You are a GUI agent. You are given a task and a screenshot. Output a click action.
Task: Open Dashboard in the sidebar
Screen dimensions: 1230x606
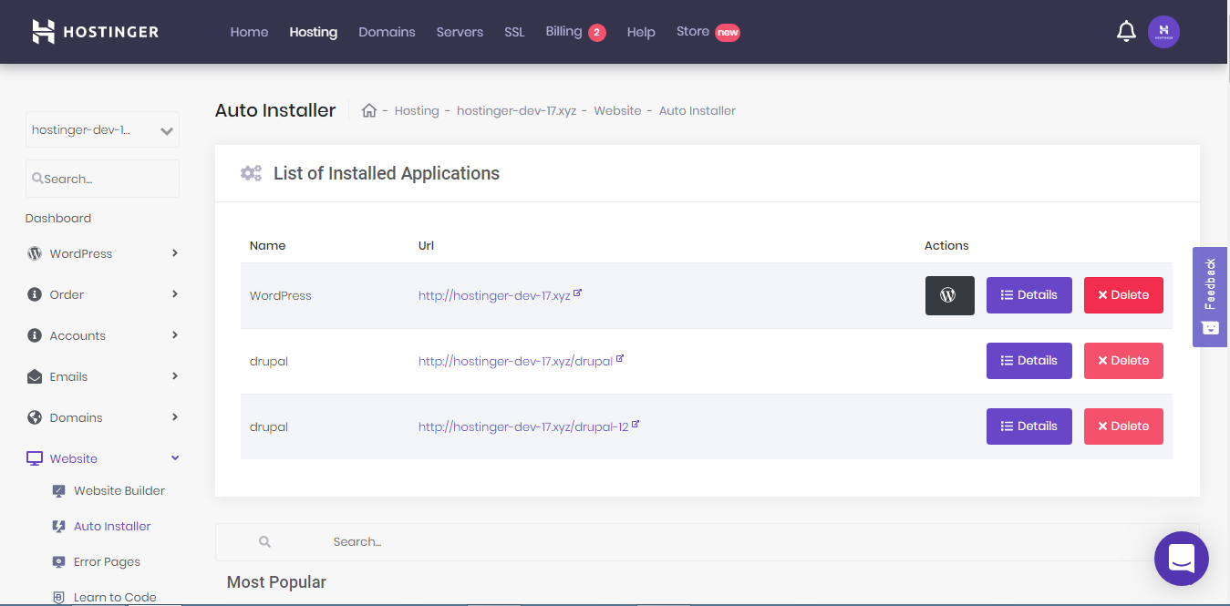58,219
